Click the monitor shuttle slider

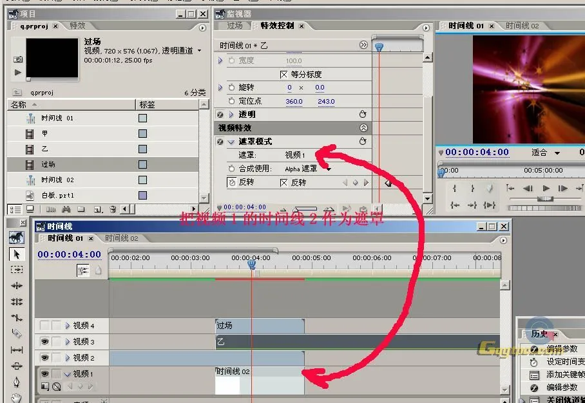click(545, 199)
